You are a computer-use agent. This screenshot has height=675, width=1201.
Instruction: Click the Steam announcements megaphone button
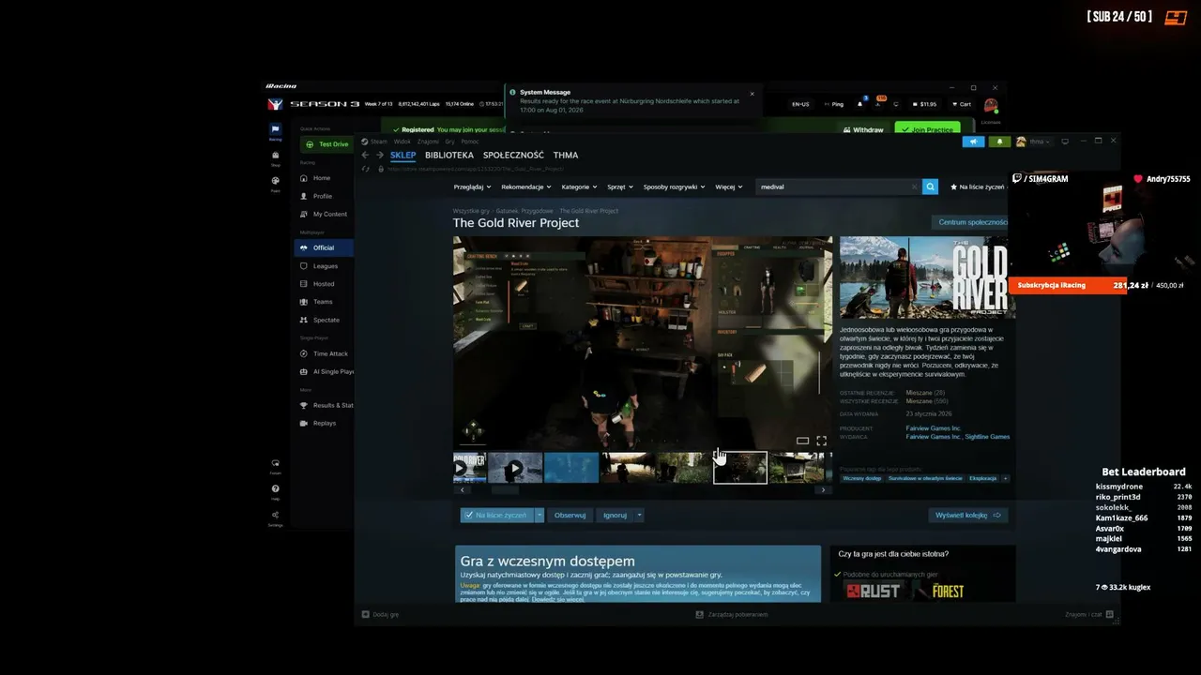tap(972, 142)
